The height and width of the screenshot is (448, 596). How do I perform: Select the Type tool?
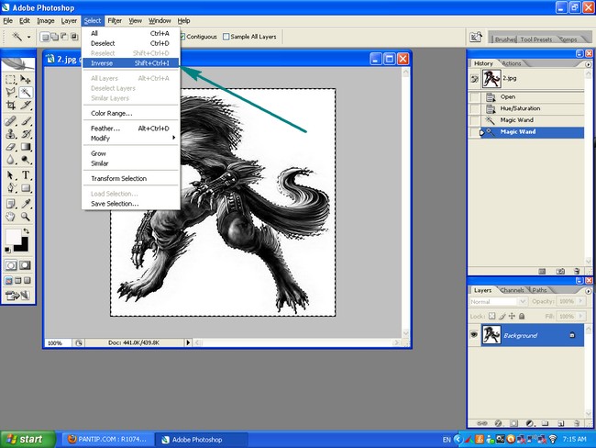tap(26, 175)
